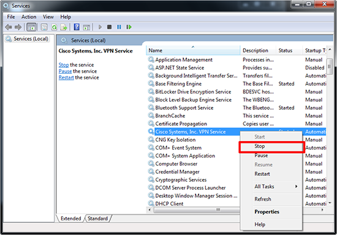This screenshot has height=235, width=337.
Task: Click gear icon beside BranchCache
Action: click(151, 115)
